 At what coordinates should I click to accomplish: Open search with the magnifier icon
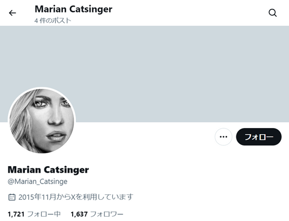[x=272, y=13]
